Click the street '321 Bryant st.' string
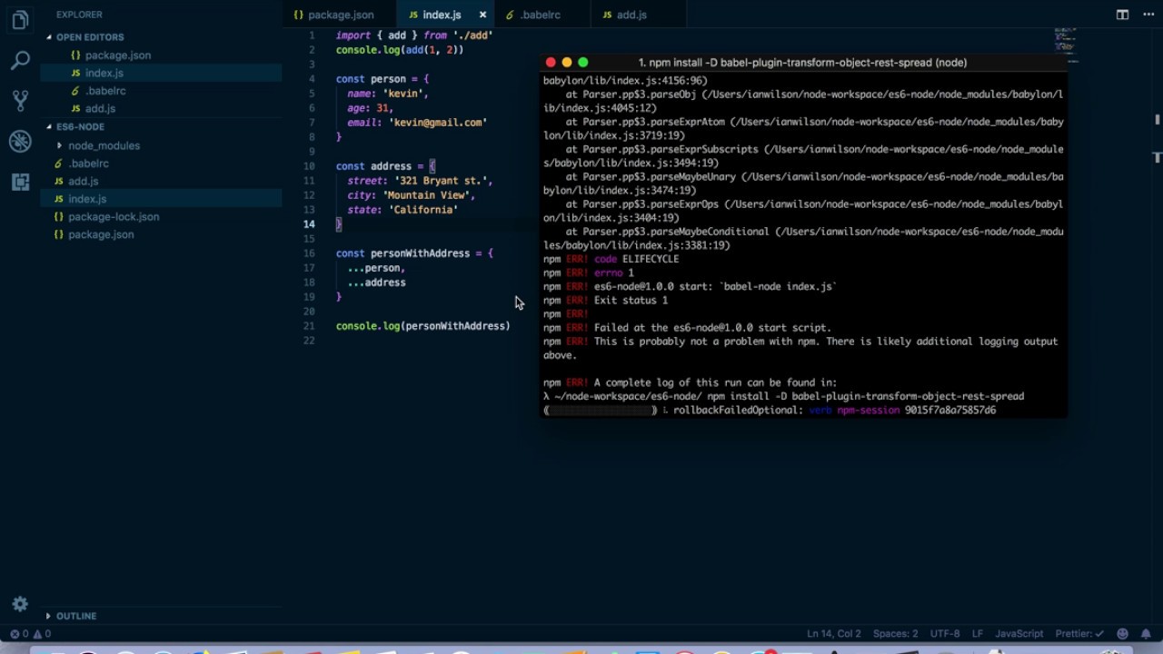Image resolution: width=1163 pixels, height=654 pixels. 441,181
